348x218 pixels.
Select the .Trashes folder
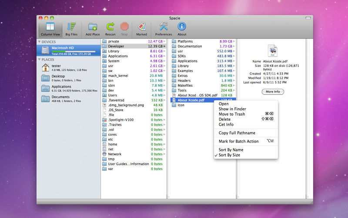134,125
